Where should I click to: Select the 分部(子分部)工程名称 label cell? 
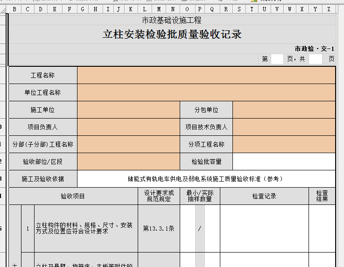tap(43, 144)
